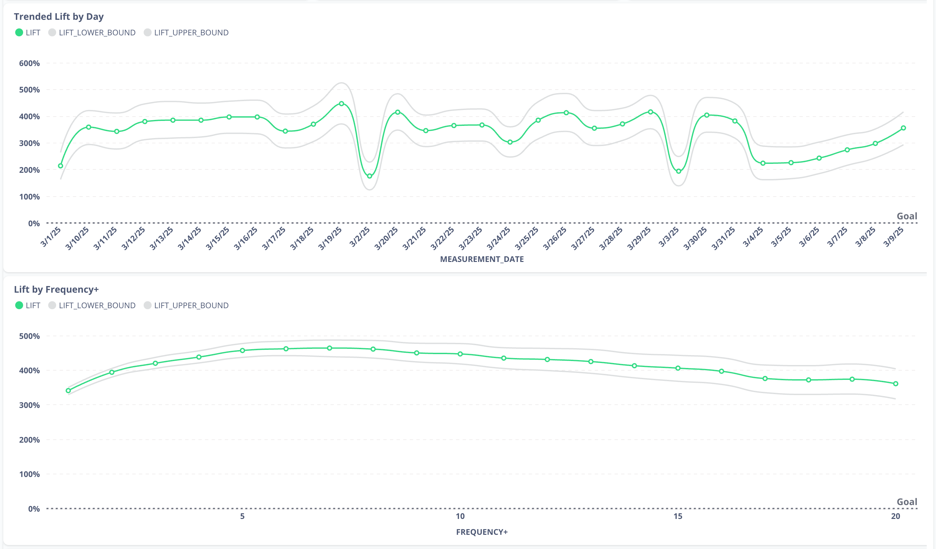Viewport: 936px width, 549px height.
Task: Toggle LIFT_UPPER_BOUND legend in Lift by Frequency+
Action: (191, 305)
